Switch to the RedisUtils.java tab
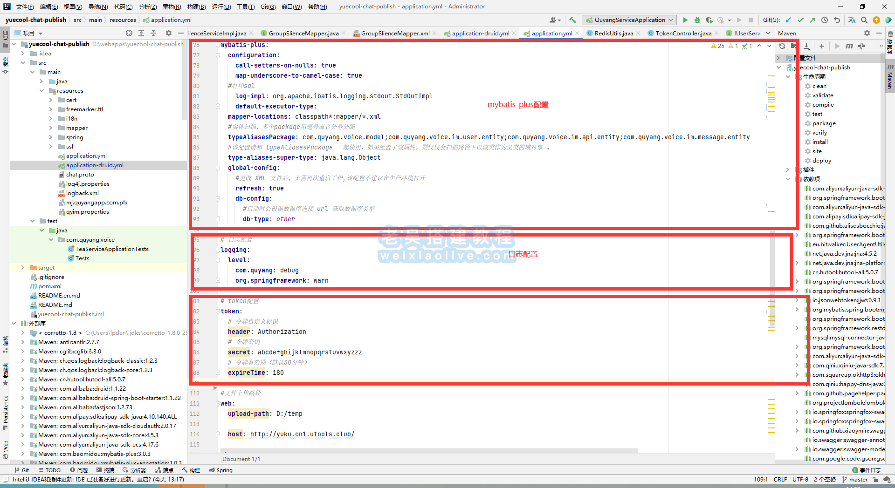The height and width of the screenshot is (488, 895). coord(613,33)
